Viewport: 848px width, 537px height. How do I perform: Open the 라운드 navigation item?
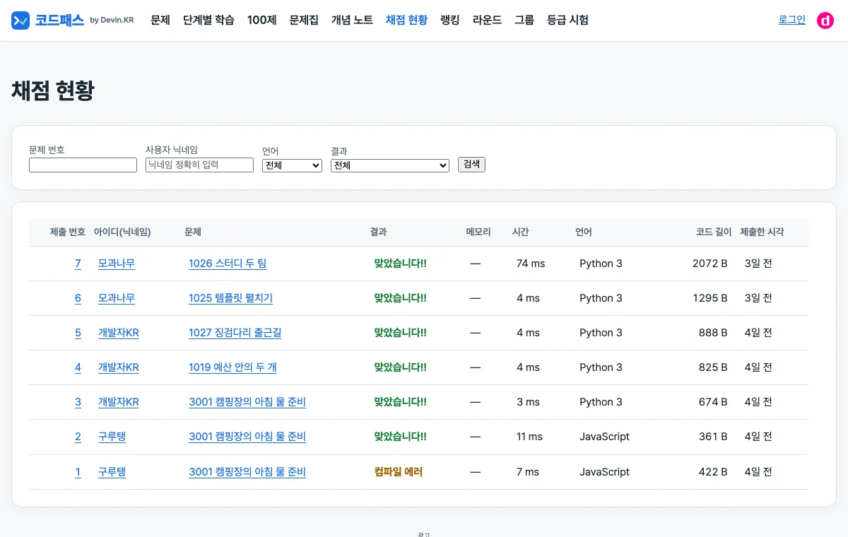(x=487, y=20)
